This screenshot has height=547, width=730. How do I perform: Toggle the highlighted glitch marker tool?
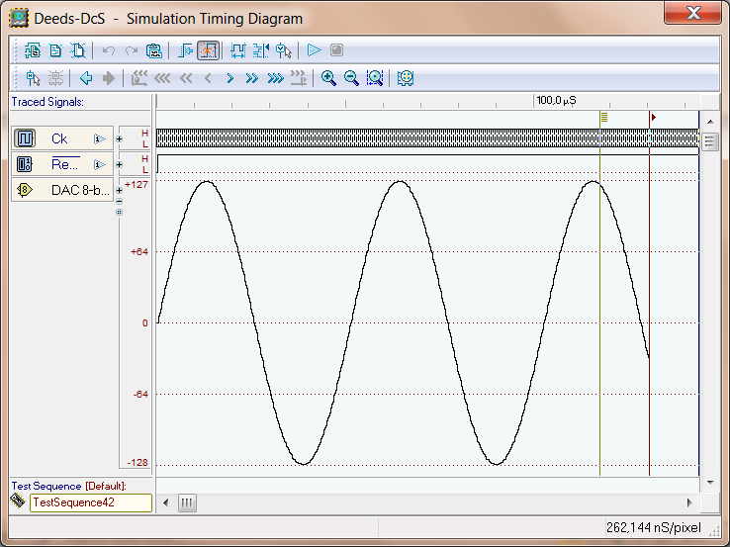coord(208,50)
